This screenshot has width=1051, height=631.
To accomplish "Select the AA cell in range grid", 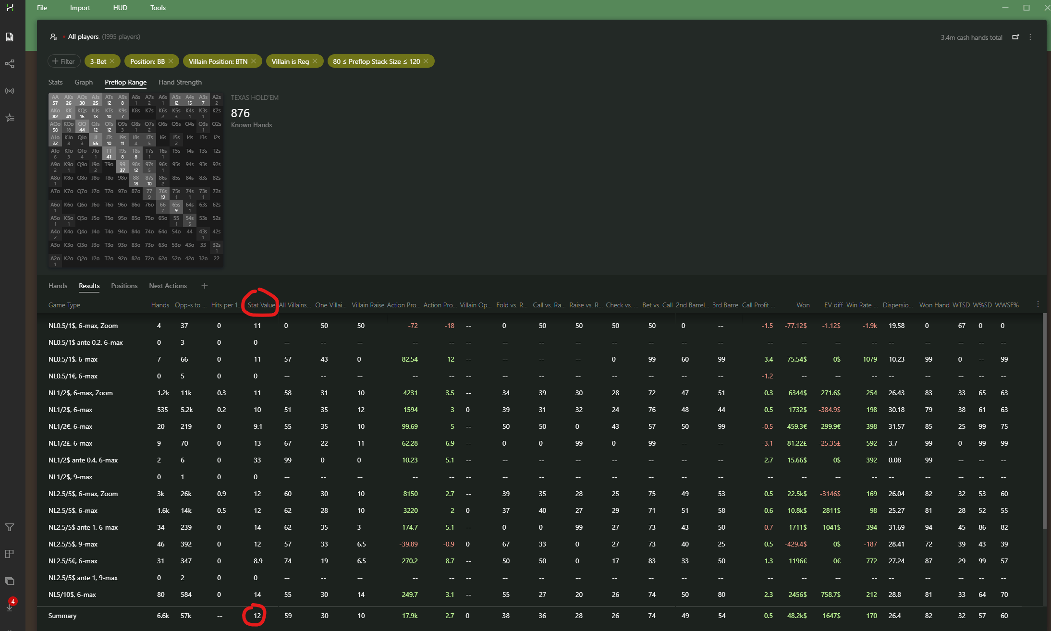I will (x=55, y=100).
